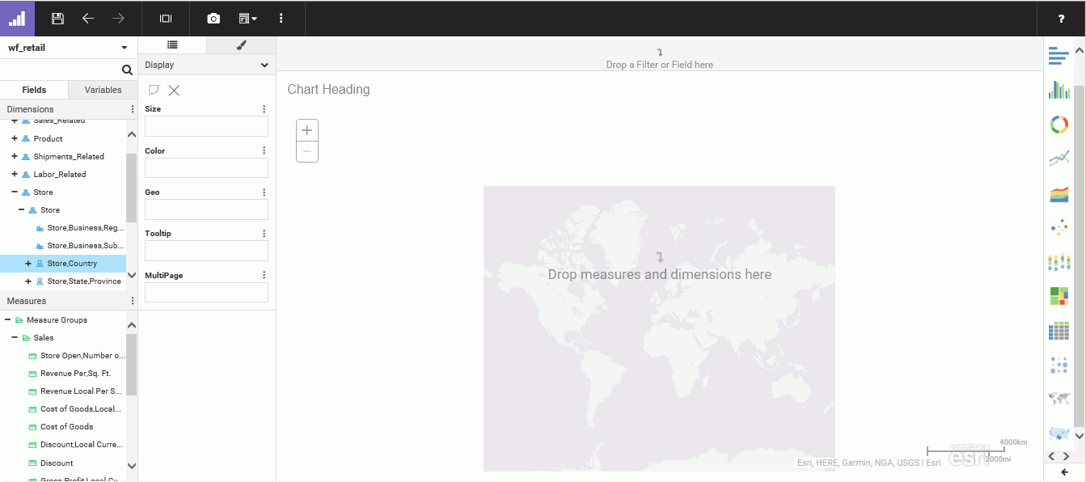
Task: Select the Store,Business,Sub... field
Action: coord(85,246)
